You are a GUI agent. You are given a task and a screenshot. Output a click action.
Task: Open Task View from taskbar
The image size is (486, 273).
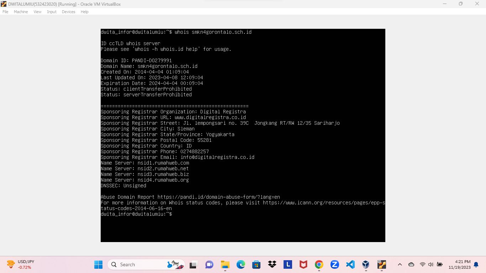[193, 264]
